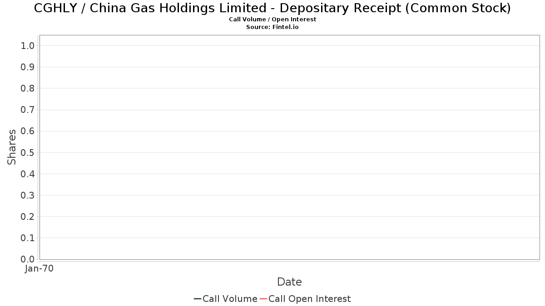Click the chart title CGHLY / China Gas Holdings
The width and height of the screenshot is (545, 306).
click(x=272, y=8)
